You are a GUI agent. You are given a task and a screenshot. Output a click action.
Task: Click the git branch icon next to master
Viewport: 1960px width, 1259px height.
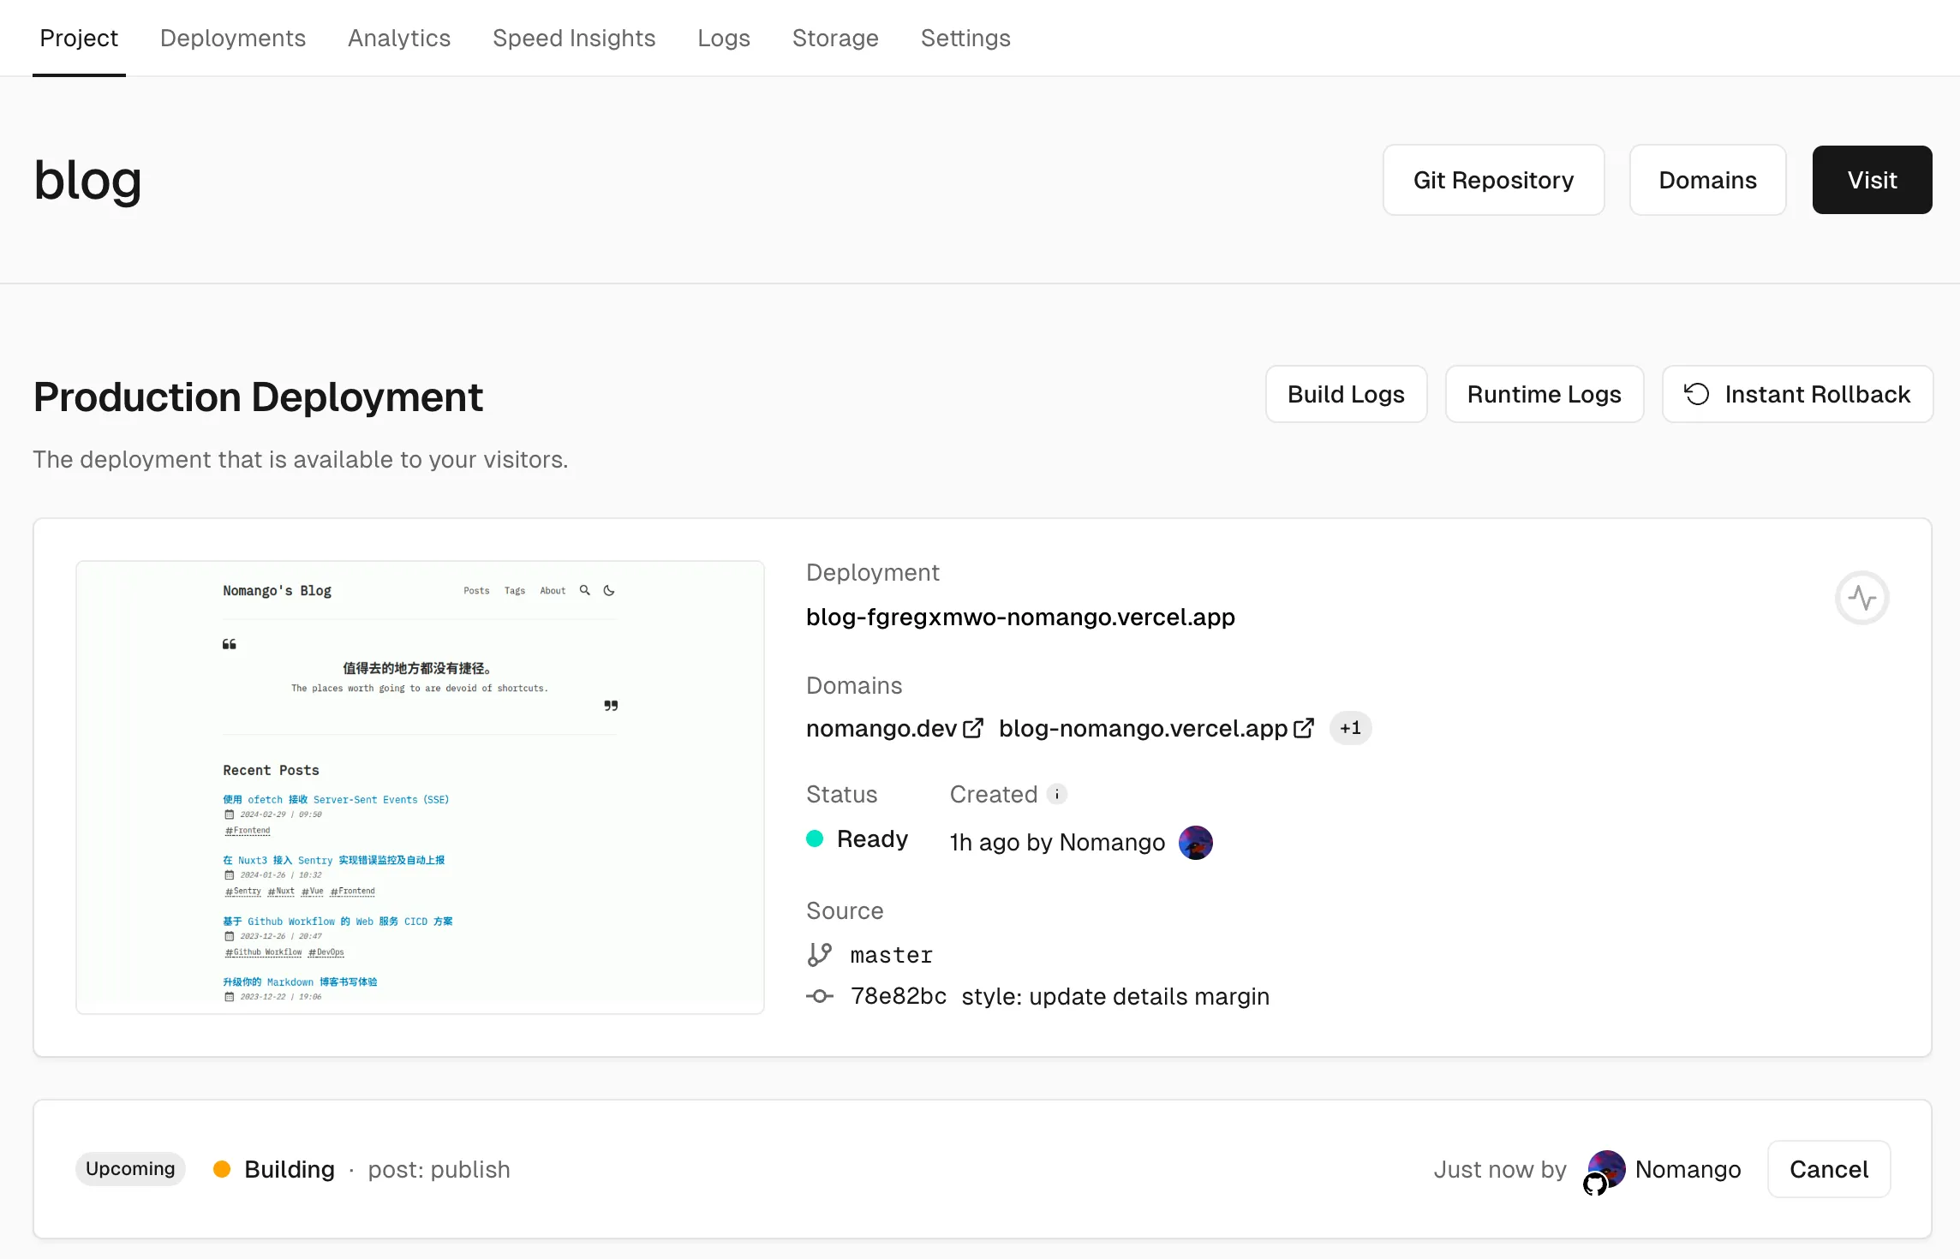click(x=820, y=954)
